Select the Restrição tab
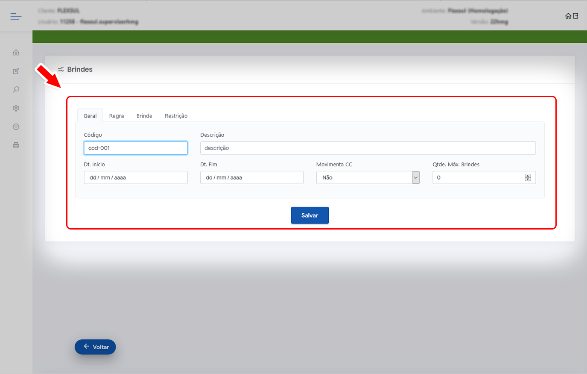This screenshot has width=587, height=374. point(176,116)
